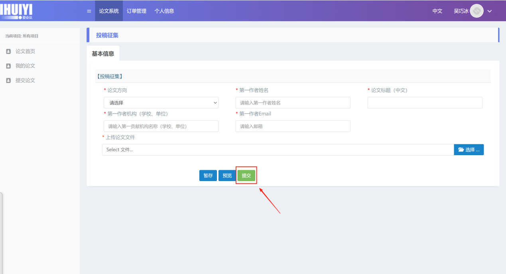Click the 预览 button
The width and height of the screenshot is (506, 274).
click(227, 176)
